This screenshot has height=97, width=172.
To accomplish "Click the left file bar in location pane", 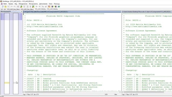I will (7, 54).
